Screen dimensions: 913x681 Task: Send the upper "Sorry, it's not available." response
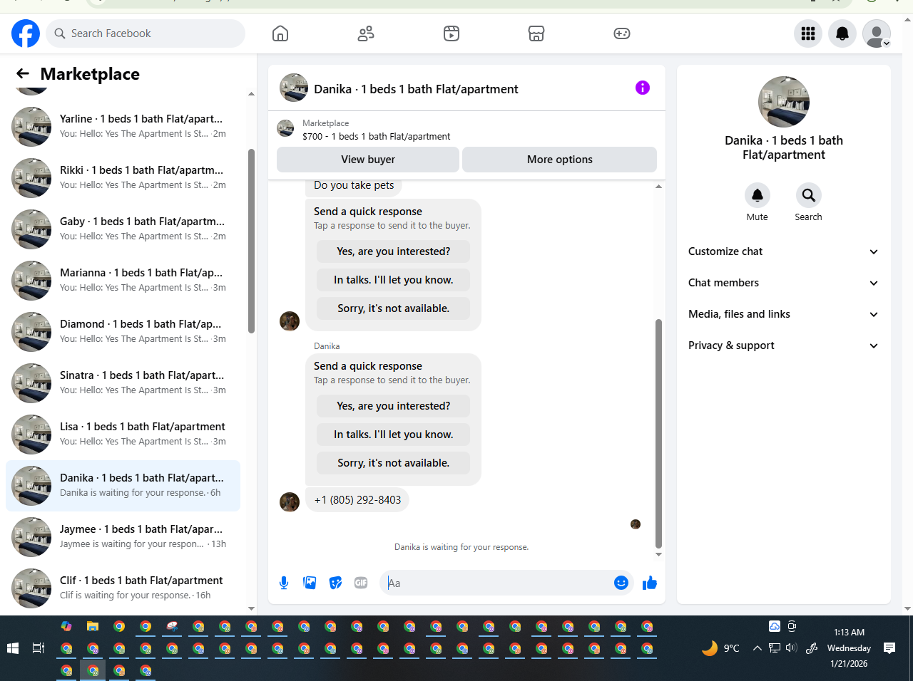(394, 308)
